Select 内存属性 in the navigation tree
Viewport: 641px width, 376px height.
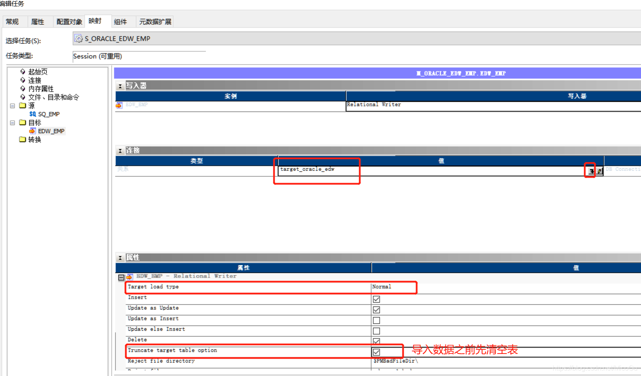(41, 89)
